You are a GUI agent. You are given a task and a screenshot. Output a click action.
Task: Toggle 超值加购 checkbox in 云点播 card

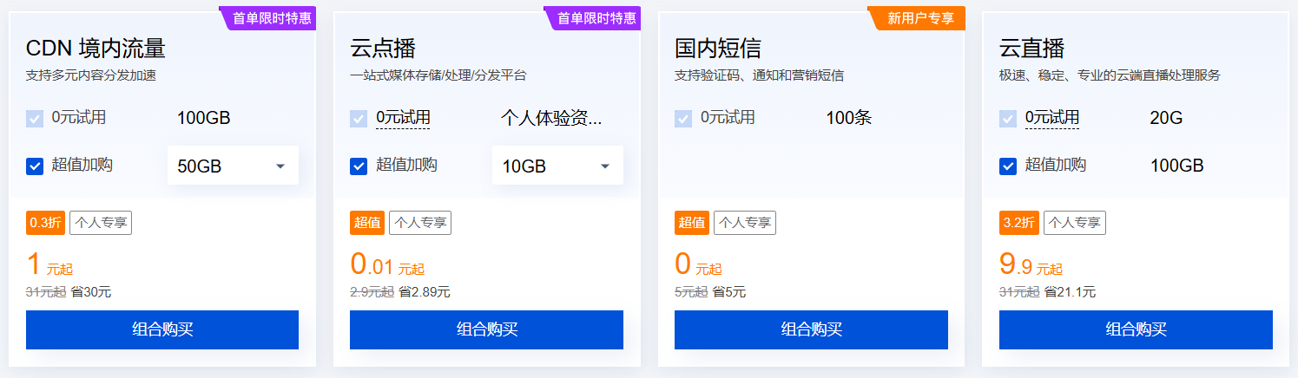359,166
